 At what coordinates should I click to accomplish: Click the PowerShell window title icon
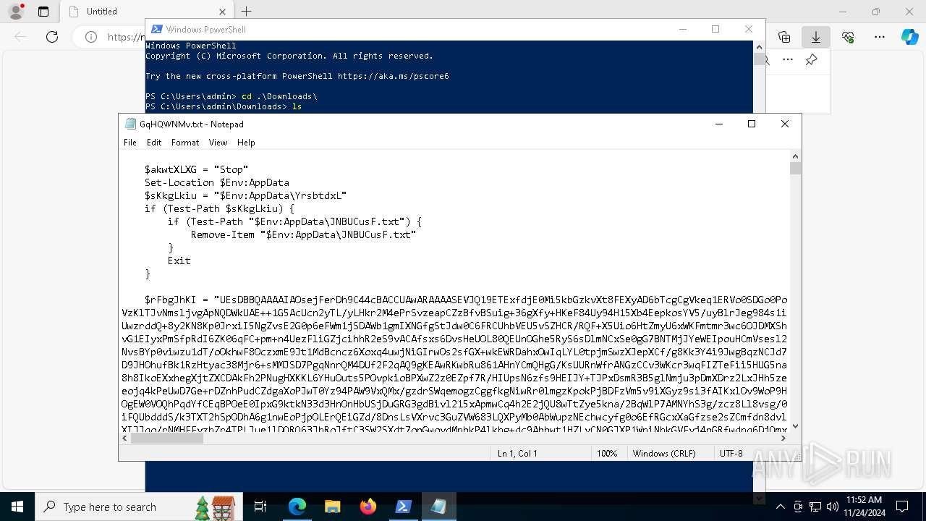156,29
